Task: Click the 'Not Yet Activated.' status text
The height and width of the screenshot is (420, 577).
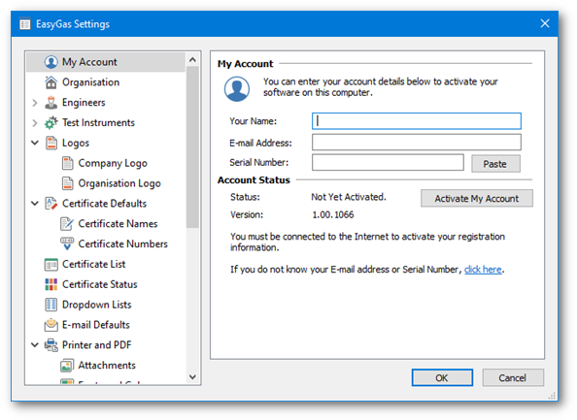Action: (x=349, y=197)
